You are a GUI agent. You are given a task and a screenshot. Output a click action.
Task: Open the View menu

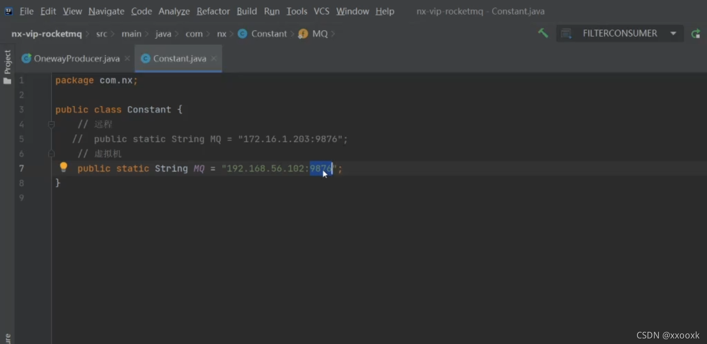[72, 11]
